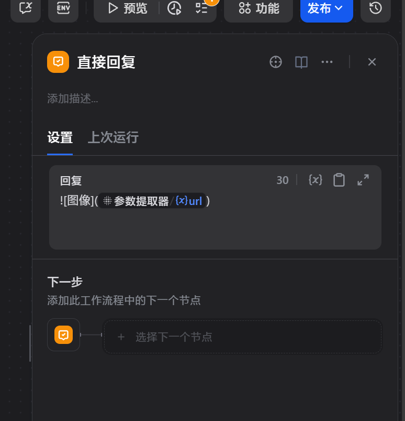405x421 pixels.
Task: Open the three-dot more options menu
Action: 327,62
